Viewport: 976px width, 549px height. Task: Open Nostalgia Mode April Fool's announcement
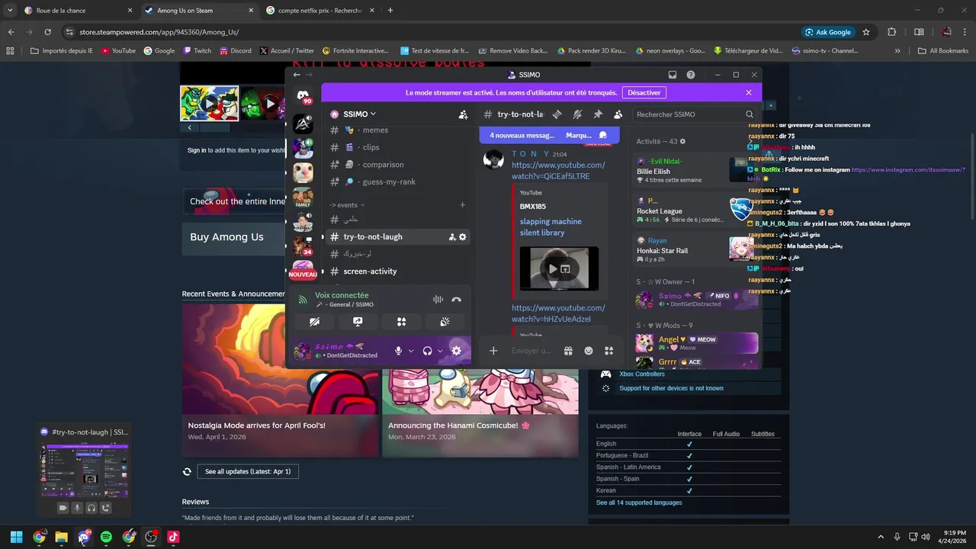pos(280,381)
